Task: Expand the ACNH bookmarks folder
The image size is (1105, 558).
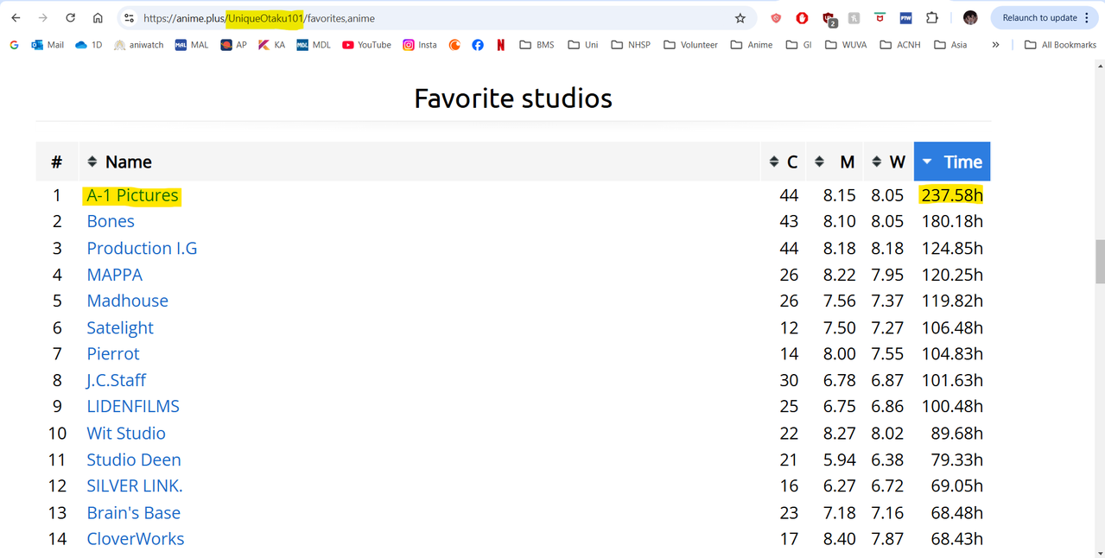Action: (899, 45)
